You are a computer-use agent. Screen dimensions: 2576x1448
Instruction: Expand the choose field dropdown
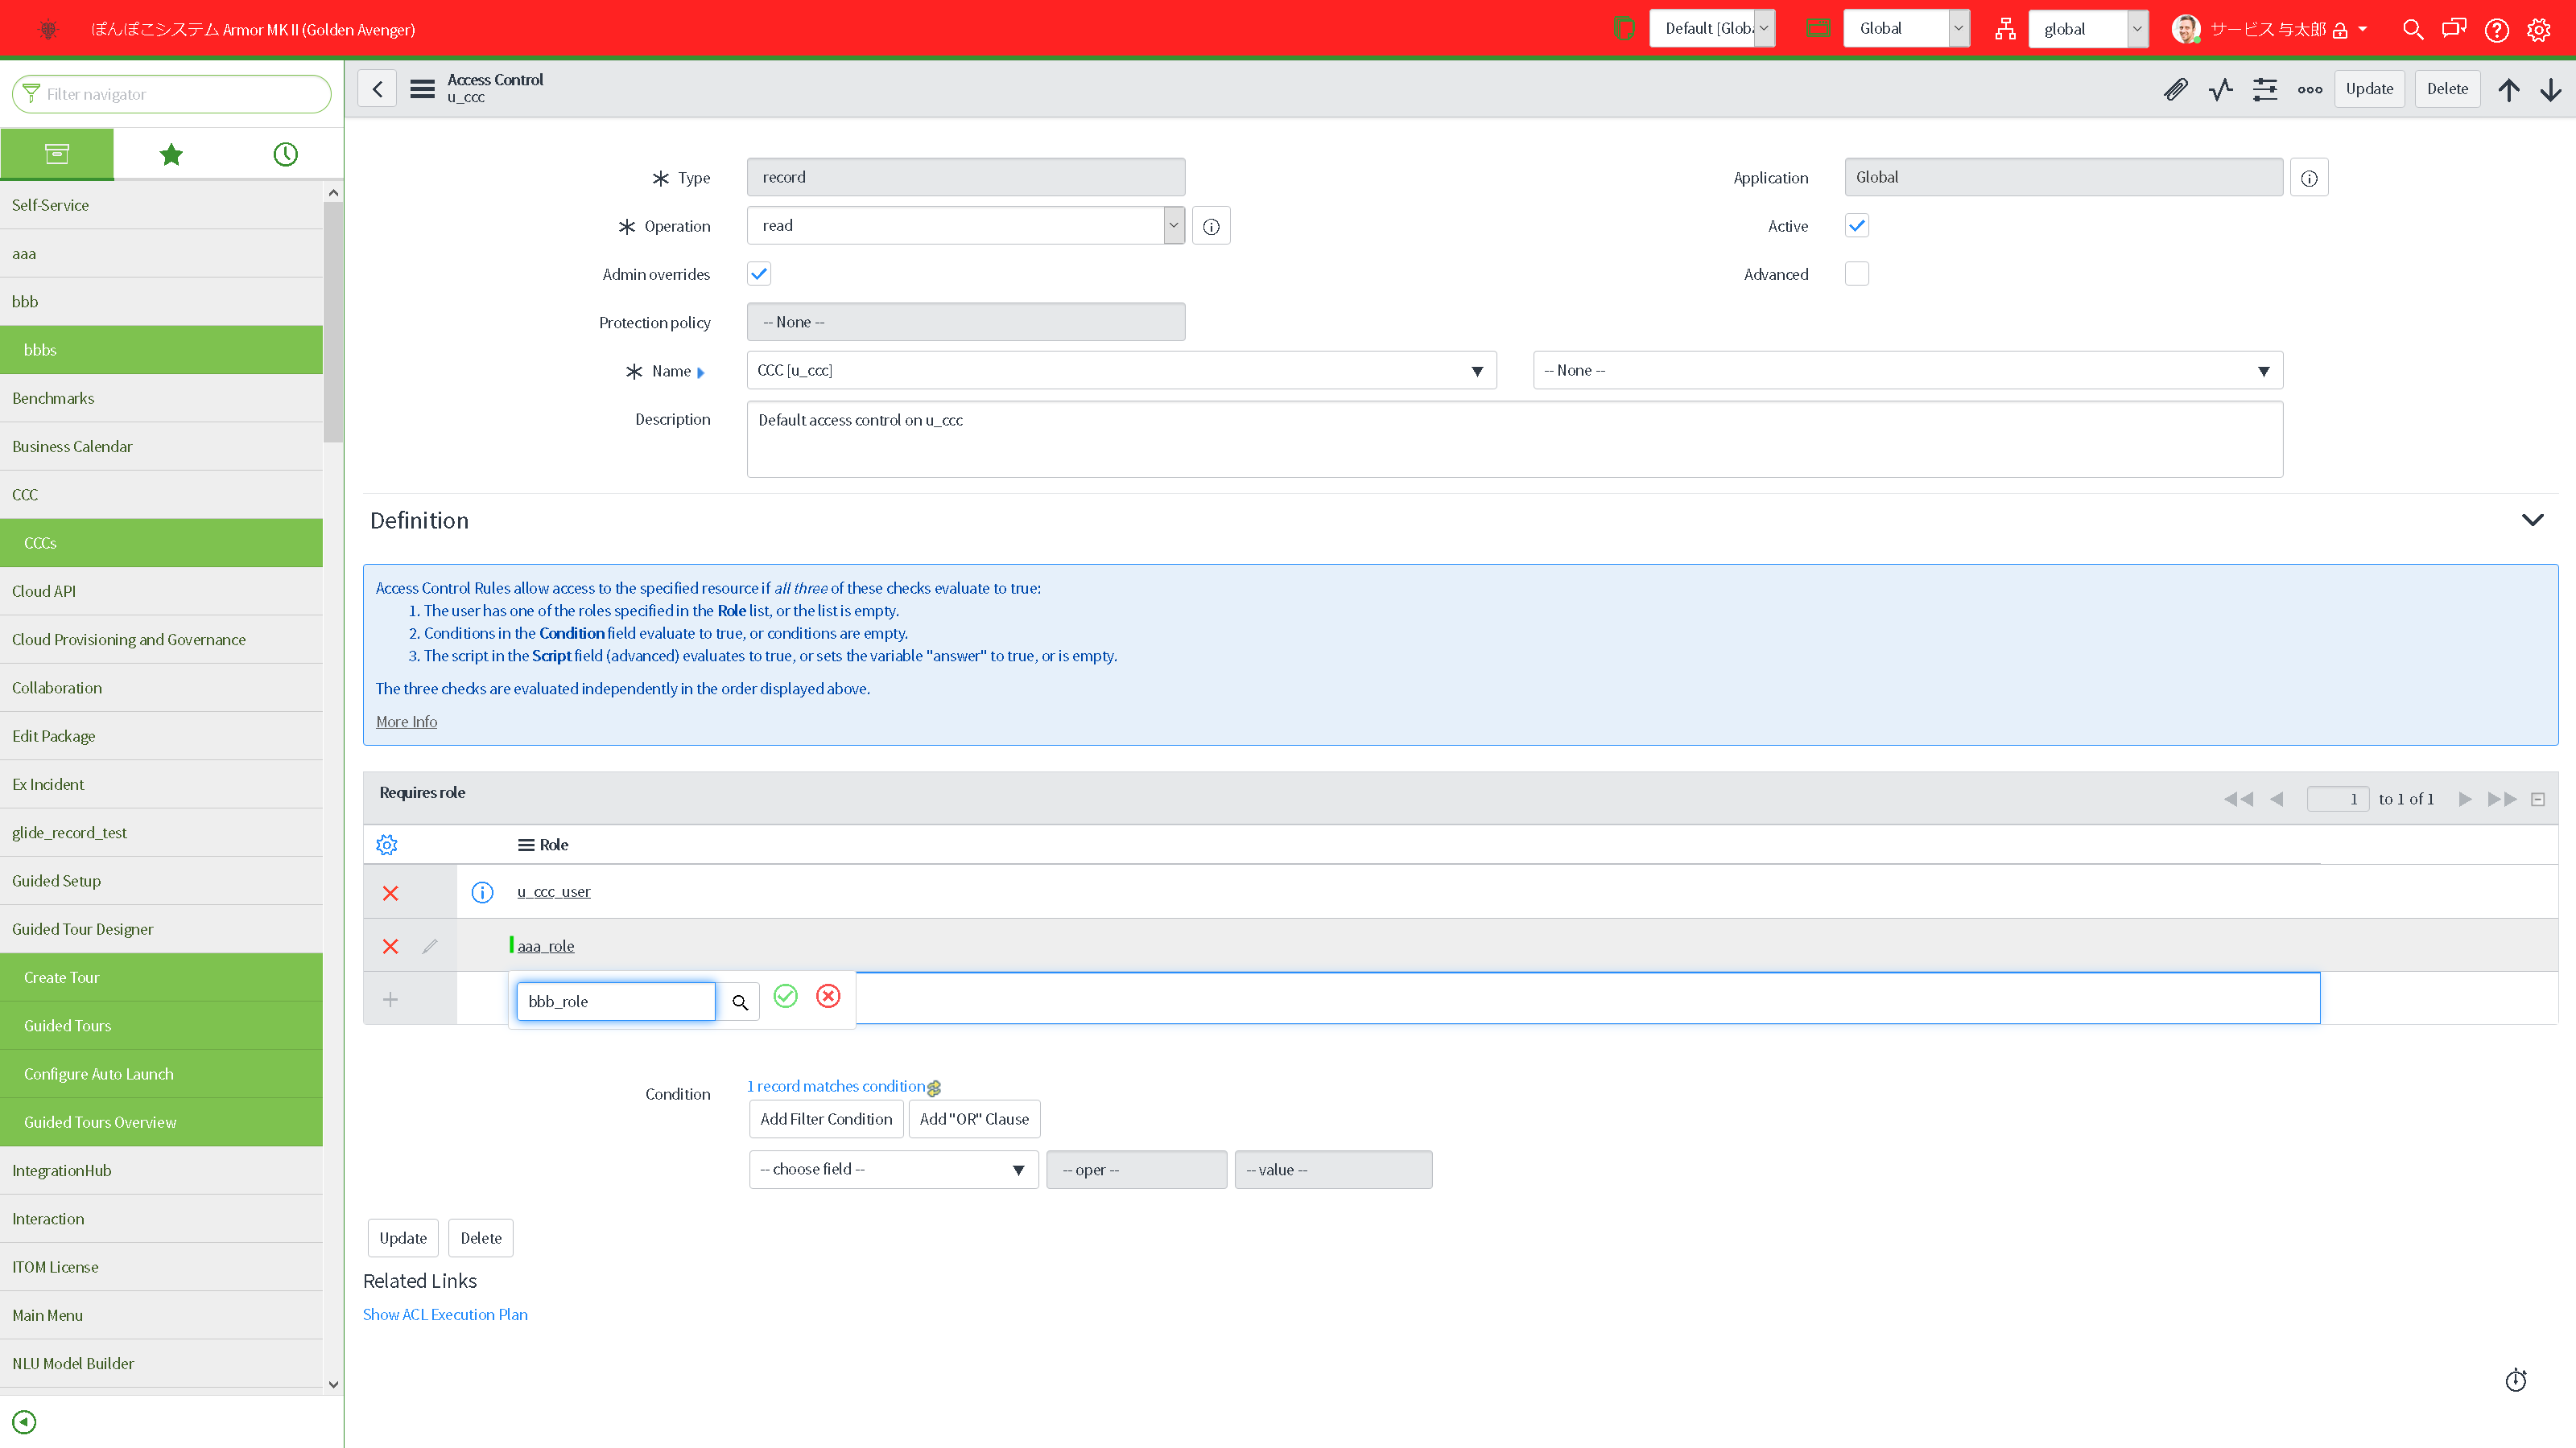click(x=893, y=1169)
